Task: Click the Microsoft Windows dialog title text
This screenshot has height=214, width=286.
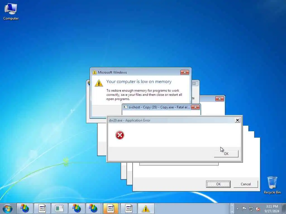Action: (x=112, y=72)
